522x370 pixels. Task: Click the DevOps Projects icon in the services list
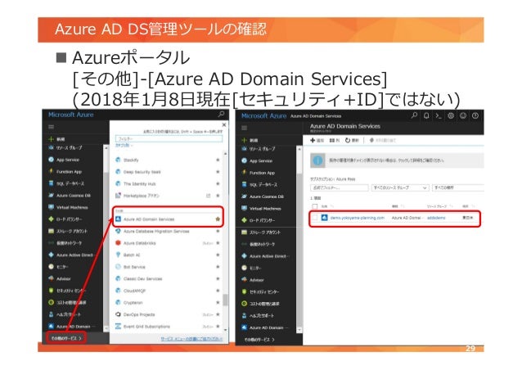point(118,314)
